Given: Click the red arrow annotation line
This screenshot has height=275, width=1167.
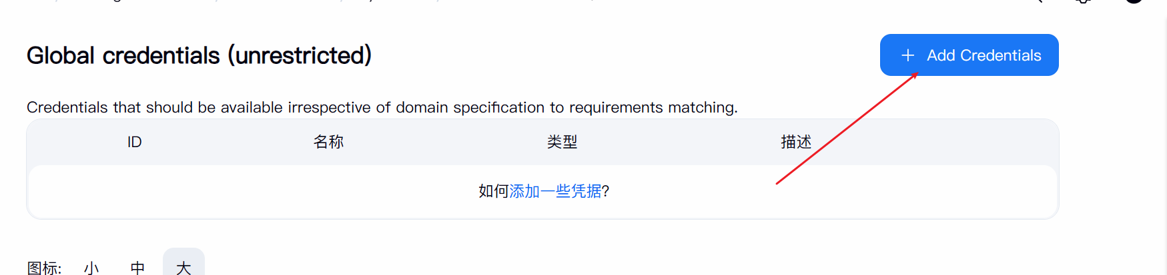Looking at the screenshot, I should pyautogui.click(x=847, y=128).
